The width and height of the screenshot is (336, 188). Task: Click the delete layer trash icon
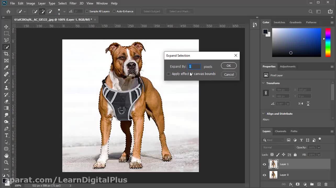point(326,184)
